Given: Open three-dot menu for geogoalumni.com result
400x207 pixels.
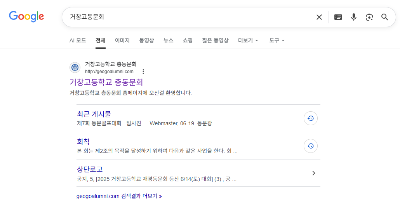Looking at the screenshot, I should click(x=143, y=72).
